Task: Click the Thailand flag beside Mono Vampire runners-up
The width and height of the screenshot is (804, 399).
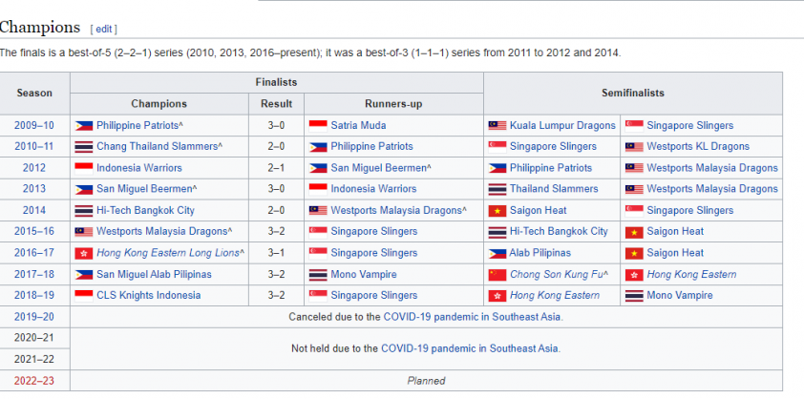Action: 318,275
